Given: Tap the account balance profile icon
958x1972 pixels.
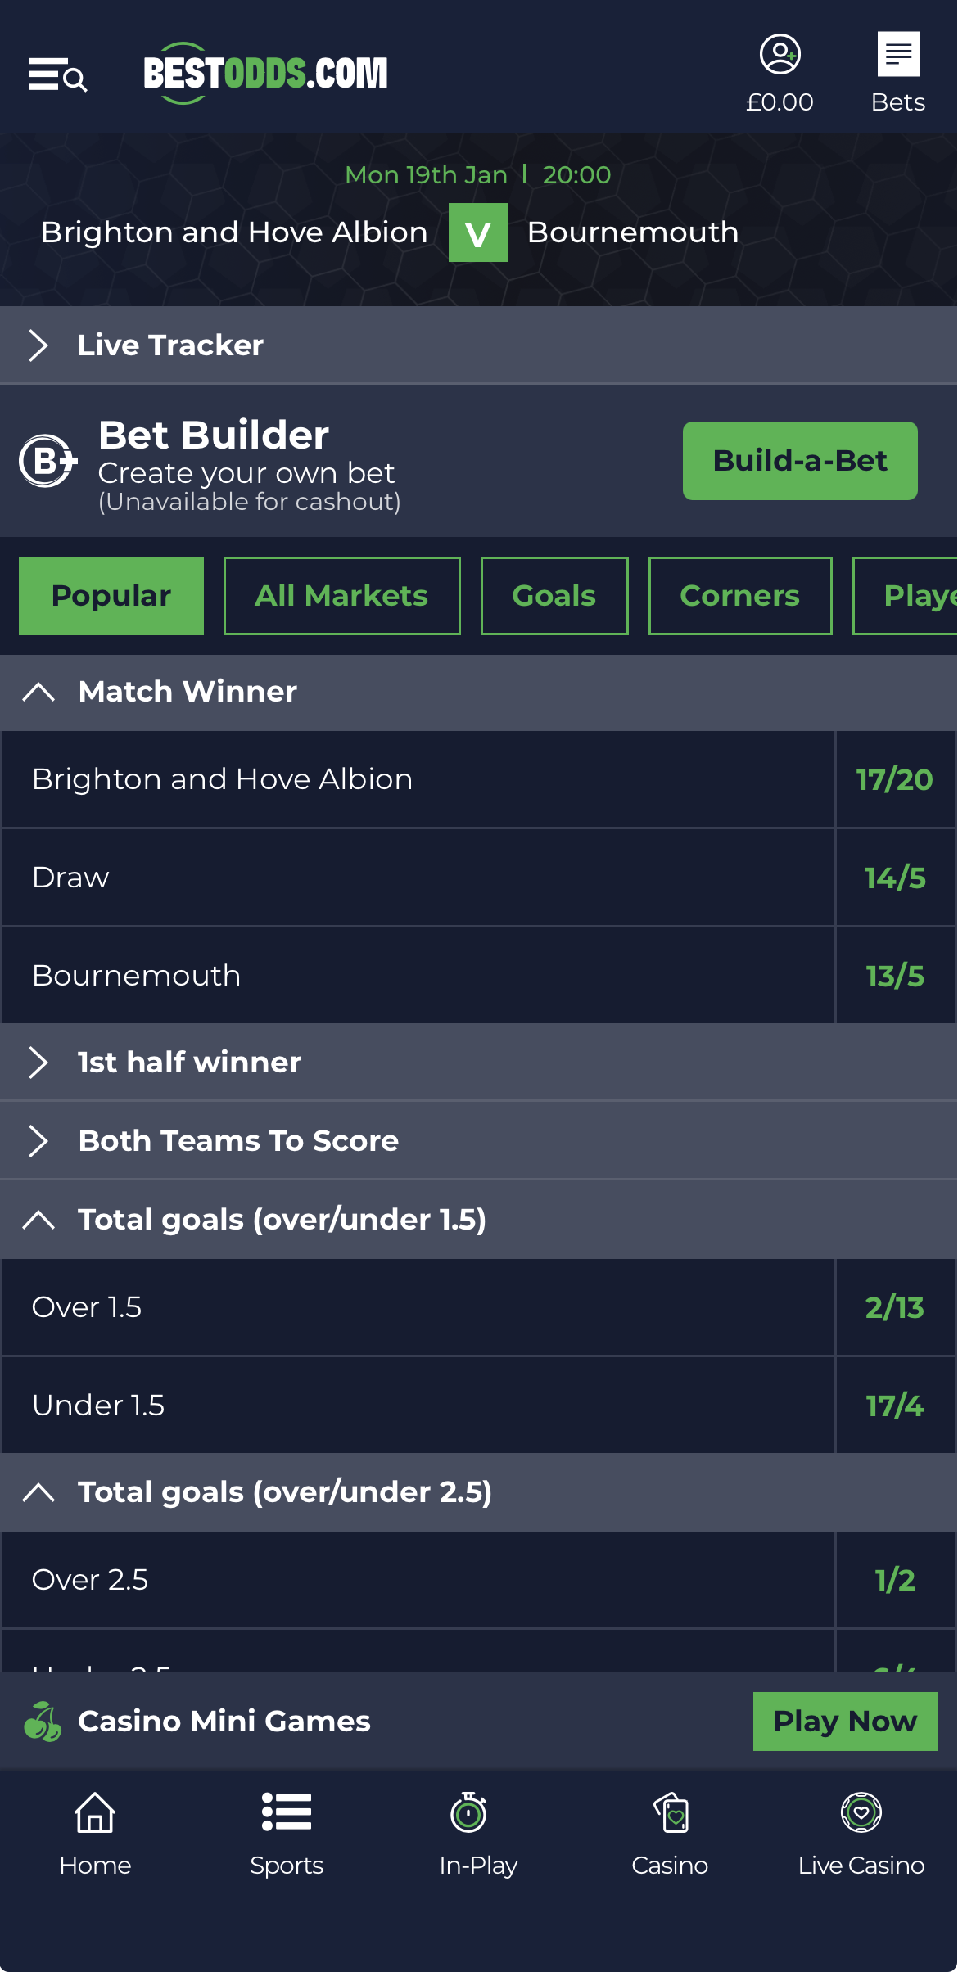Looking at the screenshot, I should [780, 56].
